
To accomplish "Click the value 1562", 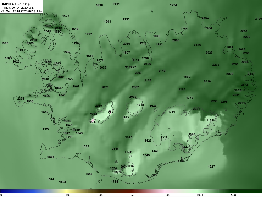I will coord(89,174).
